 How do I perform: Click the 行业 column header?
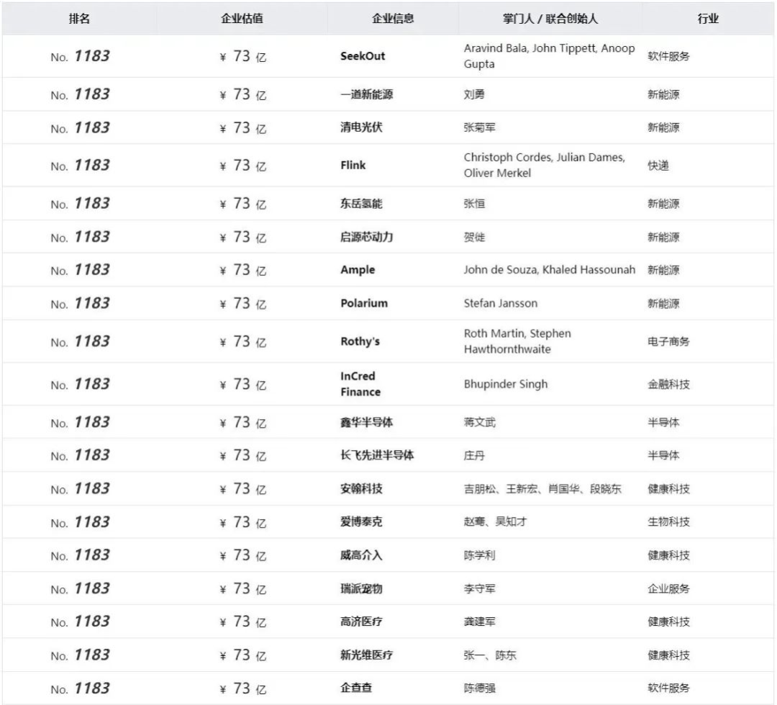click(708, 19)
